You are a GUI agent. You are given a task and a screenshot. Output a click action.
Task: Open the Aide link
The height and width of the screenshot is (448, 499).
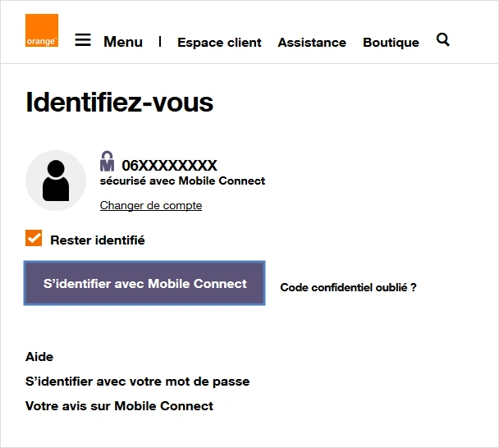(x=39, y=357)
